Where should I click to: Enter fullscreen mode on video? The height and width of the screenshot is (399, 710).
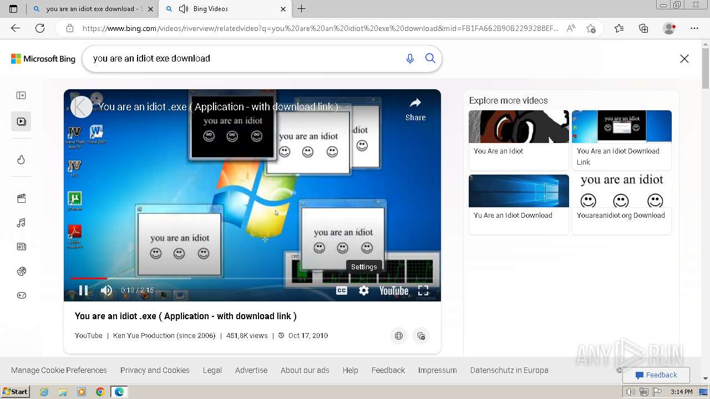[423, 290]
